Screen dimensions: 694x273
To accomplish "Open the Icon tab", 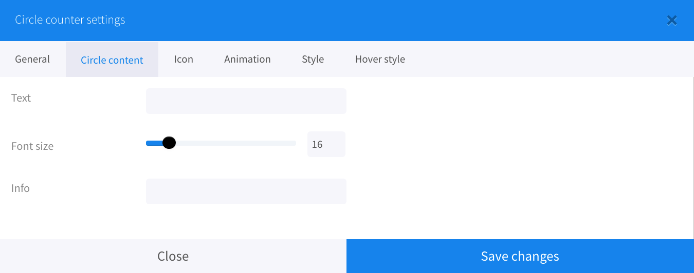I will 184,59.
